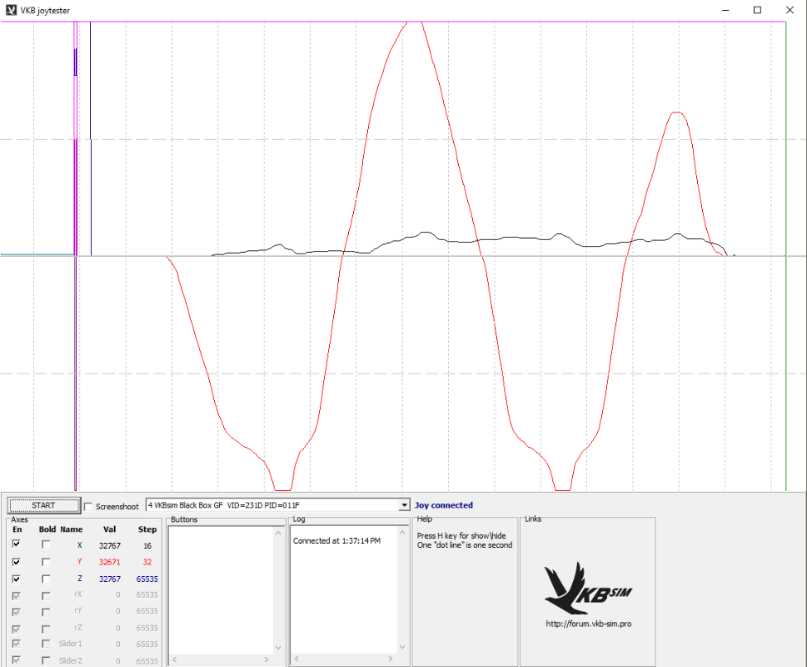Click the START button

coord(43,505)
